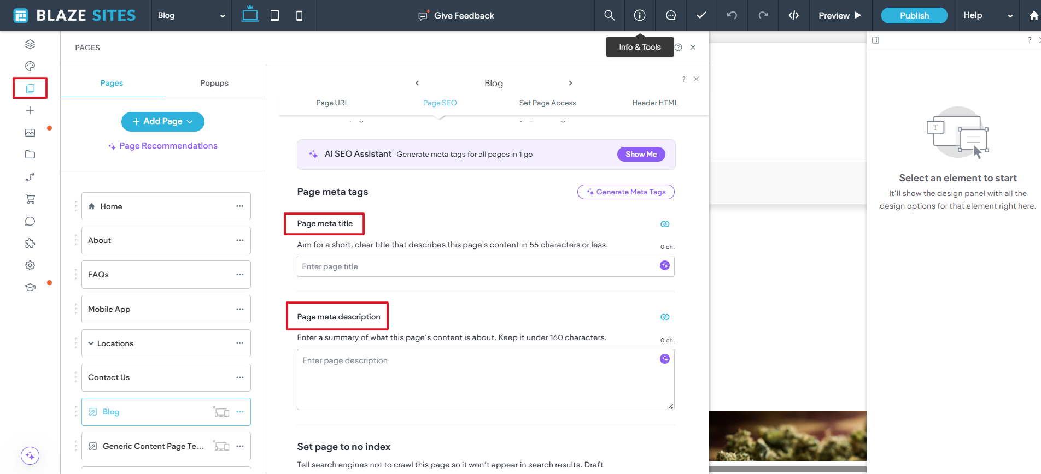Open the Header HTML tab

(x=654, y=103)
